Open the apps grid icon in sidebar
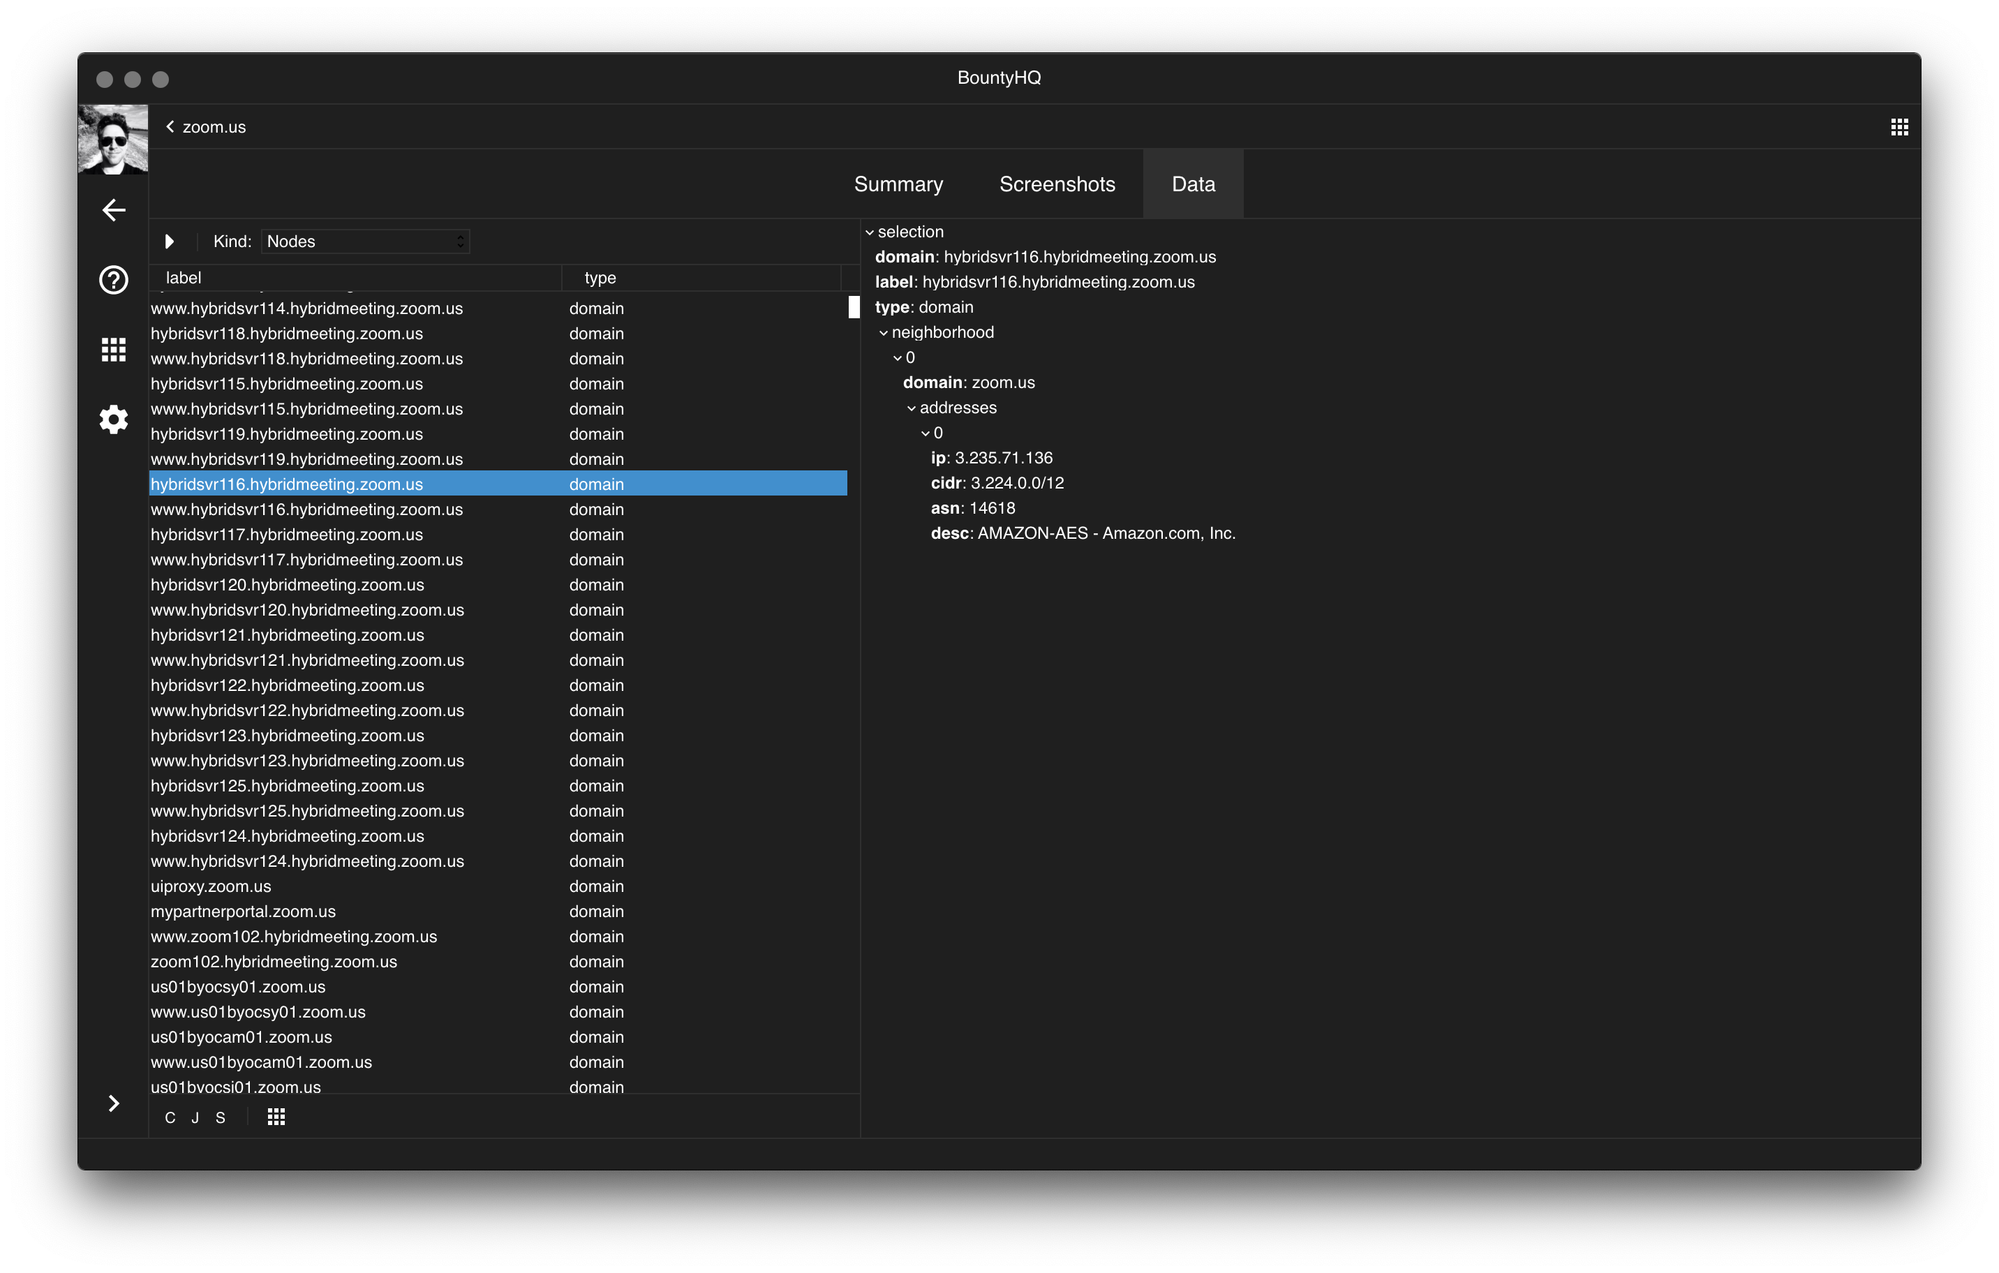This screenshot has height=1273, width=1999. coord(114,350)
